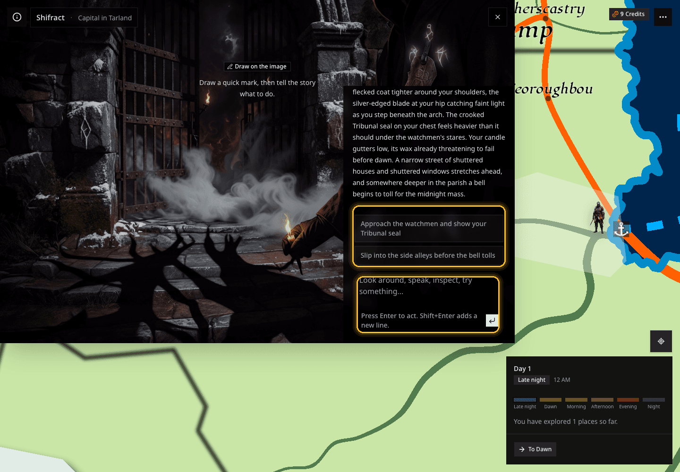
Task: Choose Approach the watchmen and show Tribunal seal
Action: coord(429,228)
